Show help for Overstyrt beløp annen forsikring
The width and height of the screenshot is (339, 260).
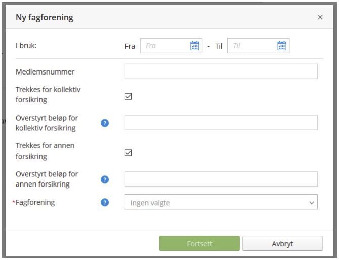(x=105, y=179)
